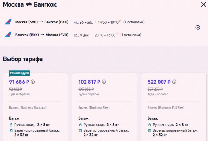Viewport: 208px width, 141px height.
Task: Open info icon next to 102 817 ₽
Action: tap(104, 82)
